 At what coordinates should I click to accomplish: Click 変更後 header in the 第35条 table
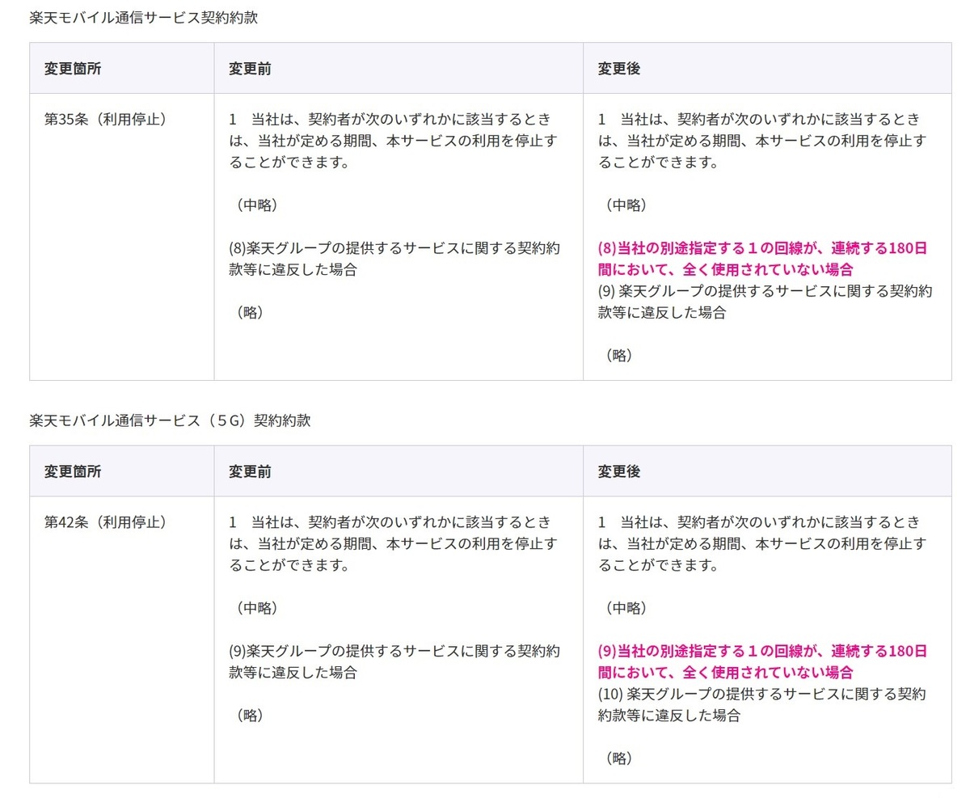click(619, 69)
